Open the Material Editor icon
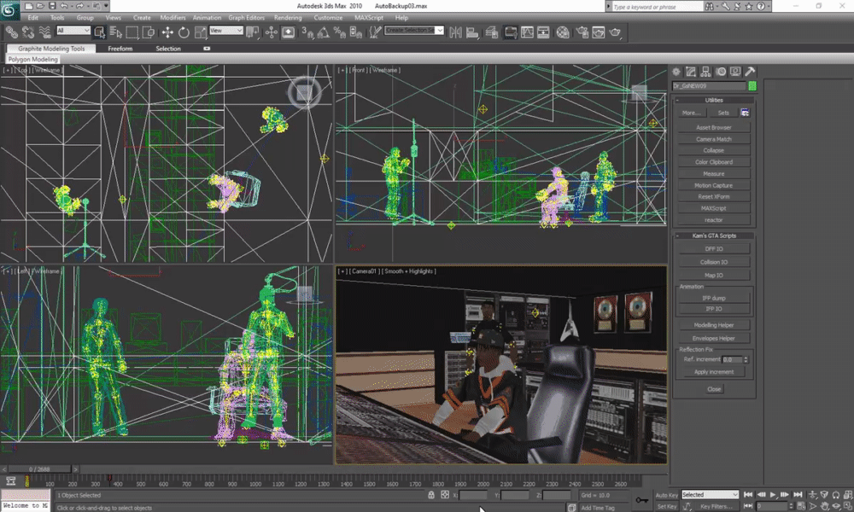This screenshot has height=512, width=854. pyautogui.click(x=563, y=32)
